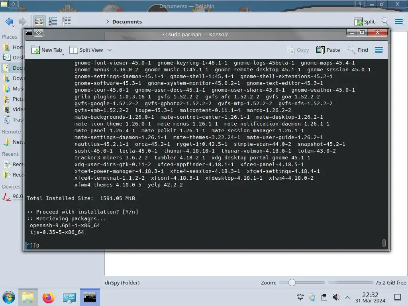Select Documents in Places panel
The height and width of the screenshot is (306, 408).
[x=13, y=68]
